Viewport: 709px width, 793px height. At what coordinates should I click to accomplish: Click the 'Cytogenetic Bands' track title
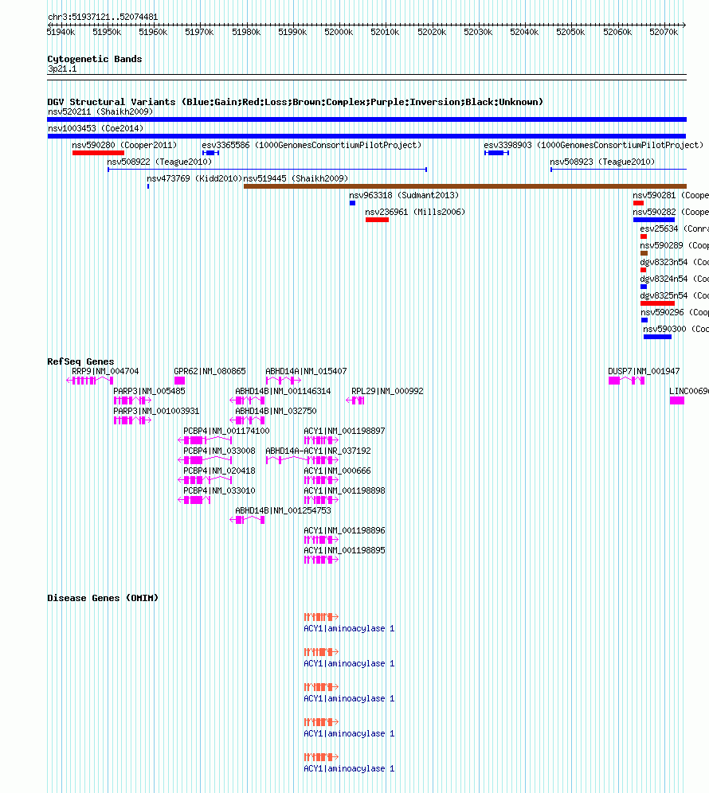(95, 59)
